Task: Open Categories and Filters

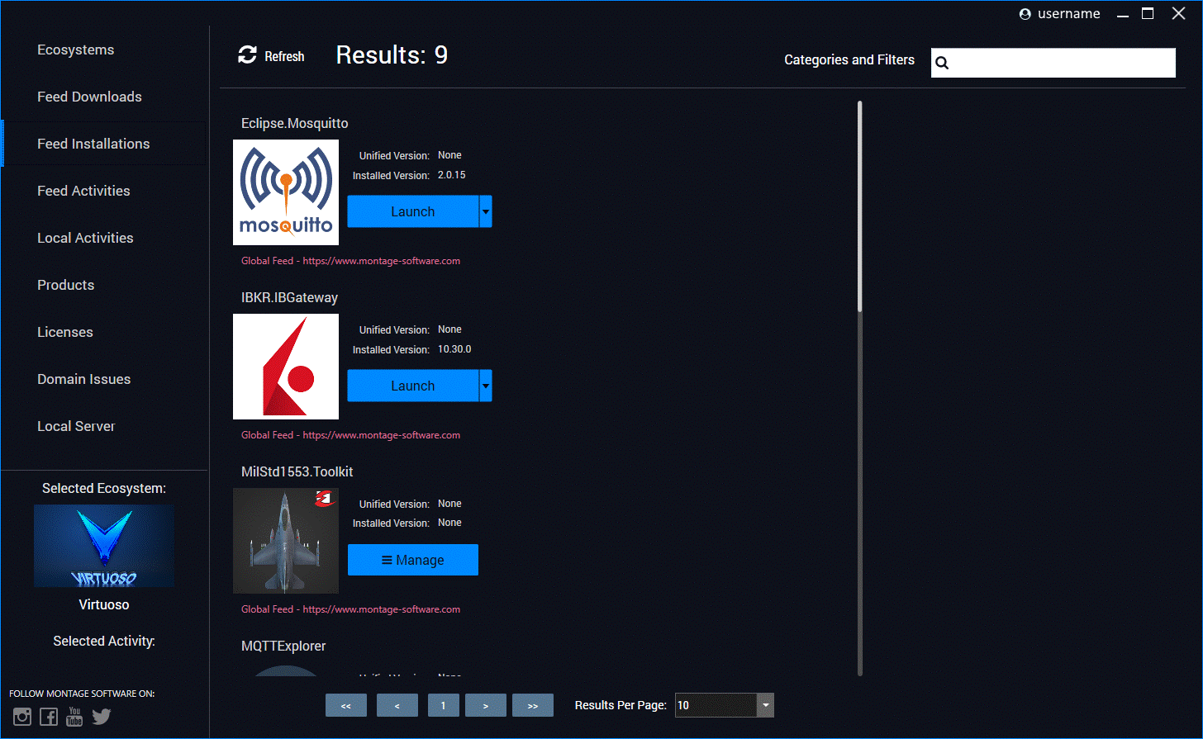Action: (x=849, y=60)
